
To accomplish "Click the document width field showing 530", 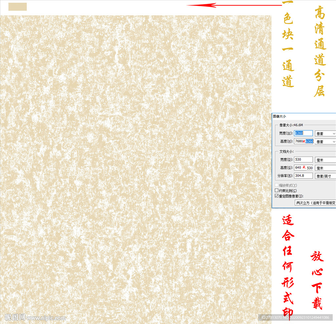I will coord(303,160).
